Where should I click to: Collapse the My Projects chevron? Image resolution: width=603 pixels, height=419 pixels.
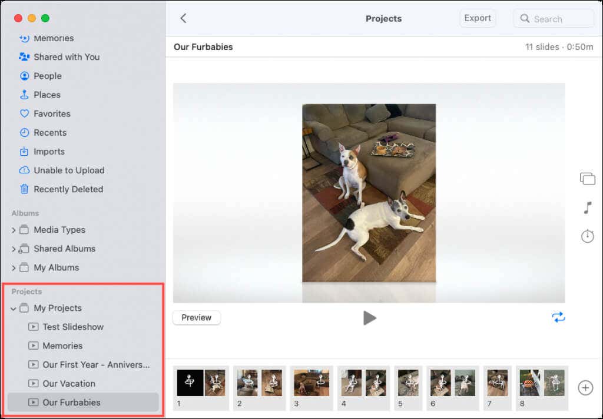[14, 309]
